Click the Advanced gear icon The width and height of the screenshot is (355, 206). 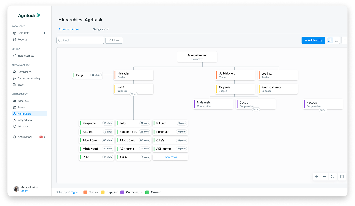15,126
